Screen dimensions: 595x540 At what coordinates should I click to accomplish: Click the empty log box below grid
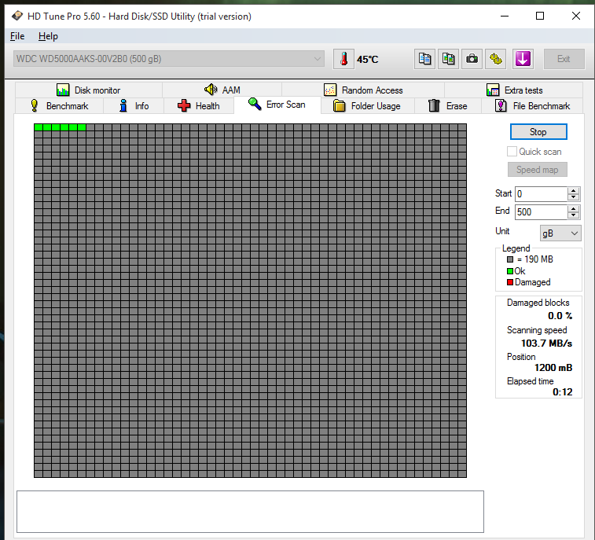pyautogui.click(x=250, y=512)
